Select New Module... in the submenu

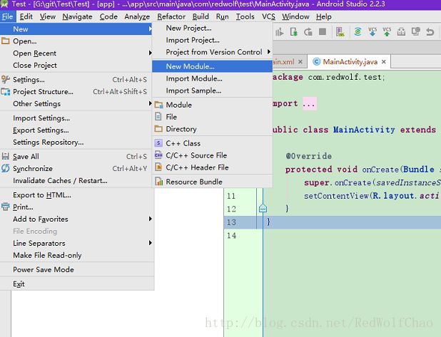(x=213, y=66)
